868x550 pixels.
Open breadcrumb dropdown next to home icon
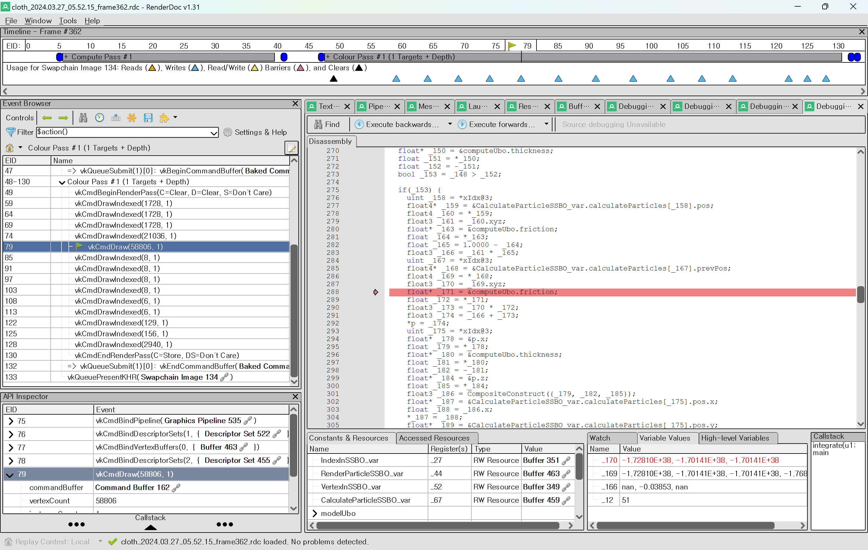click(20, 148)
